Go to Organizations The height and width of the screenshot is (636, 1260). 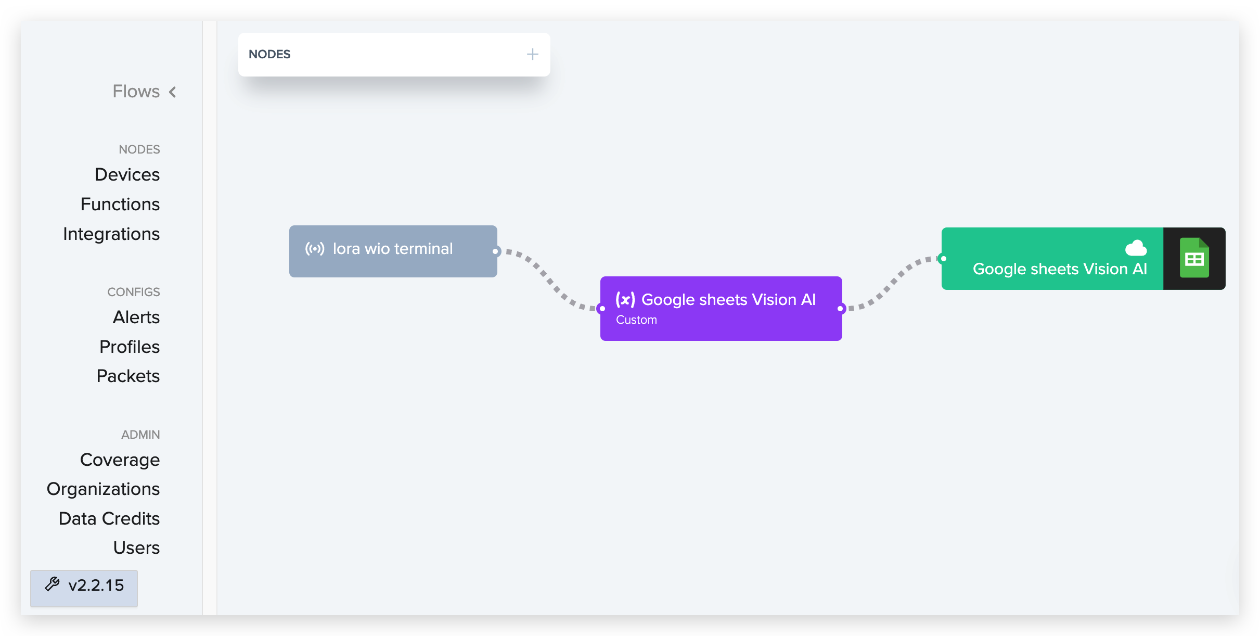click(103, 489)
